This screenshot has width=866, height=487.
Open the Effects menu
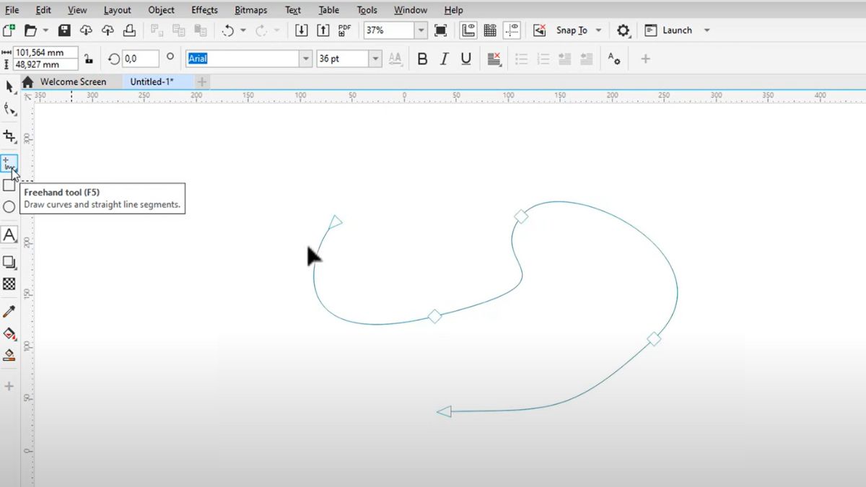204,10
